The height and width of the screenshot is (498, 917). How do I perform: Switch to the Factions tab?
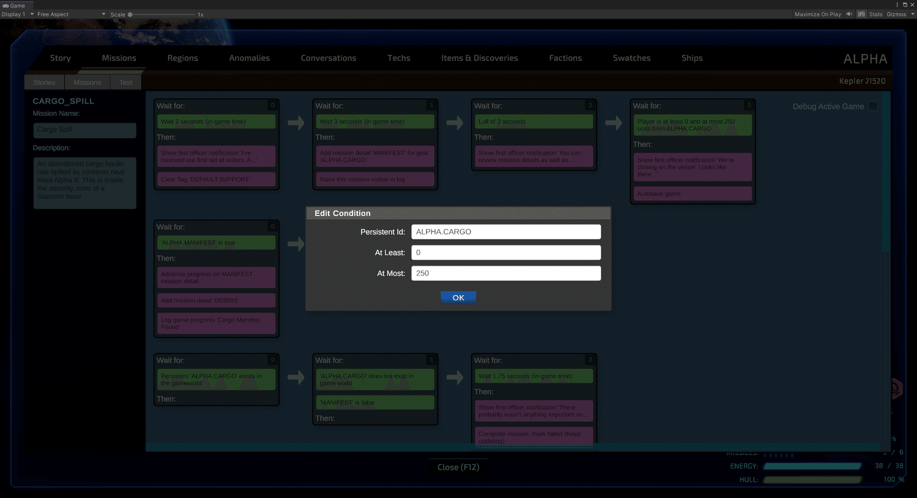pyautogui.click(x=566, y=58)
